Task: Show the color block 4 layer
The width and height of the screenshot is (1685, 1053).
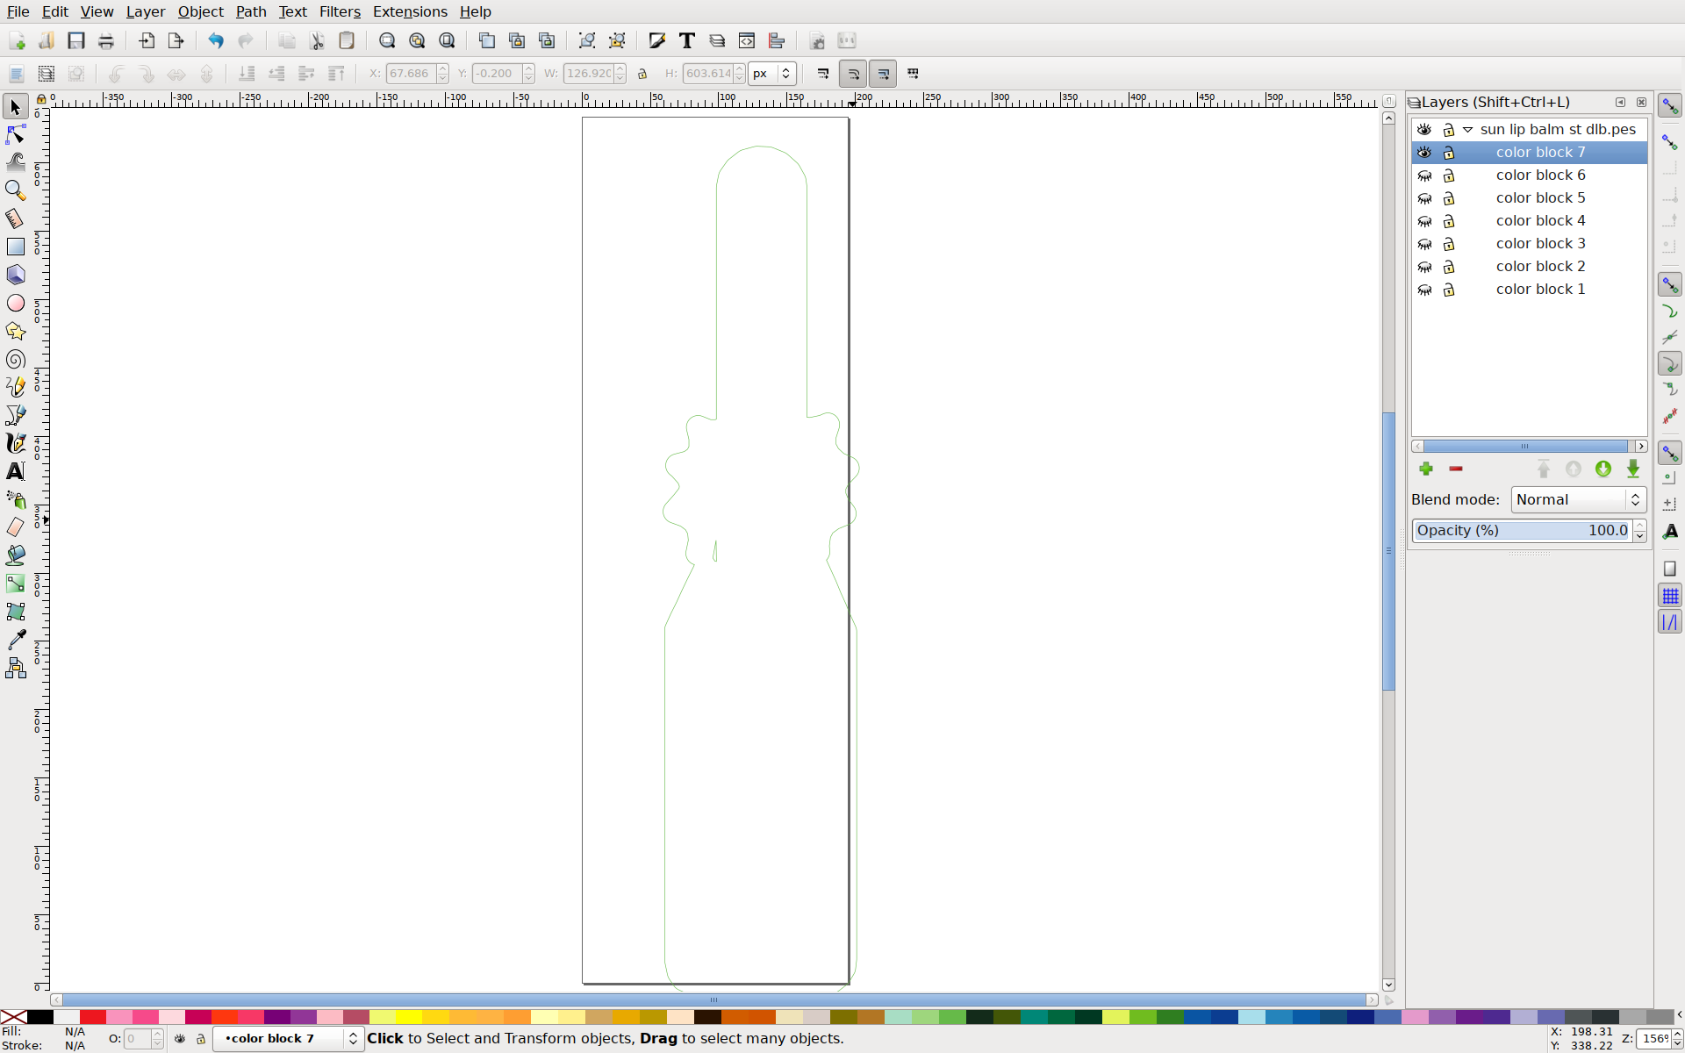Action: [x=1424, y=221]
